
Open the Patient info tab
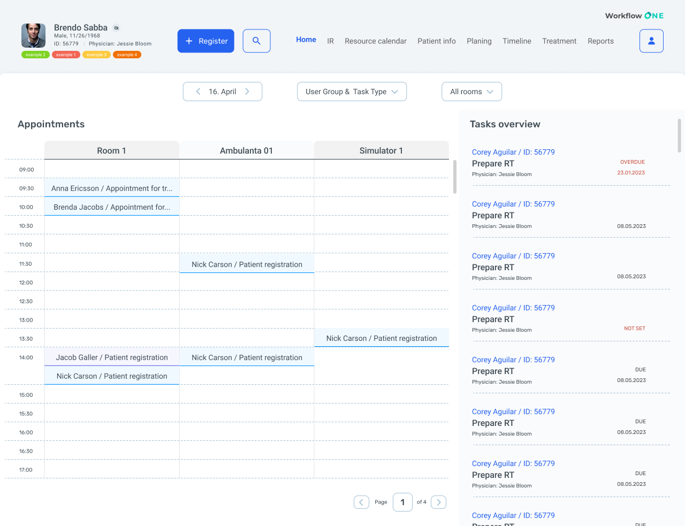coord(437,41)
